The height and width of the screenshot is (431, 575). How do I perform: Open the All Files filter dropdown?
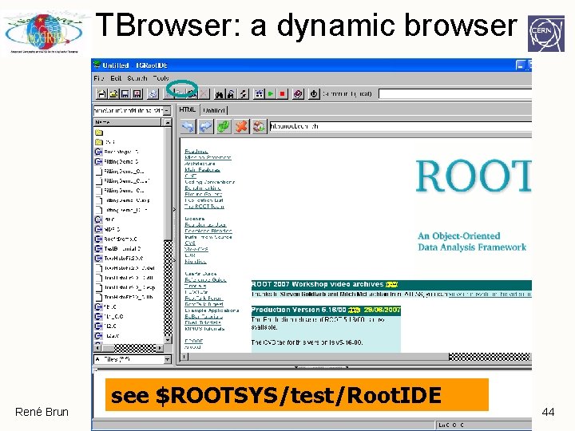point(167,359)
